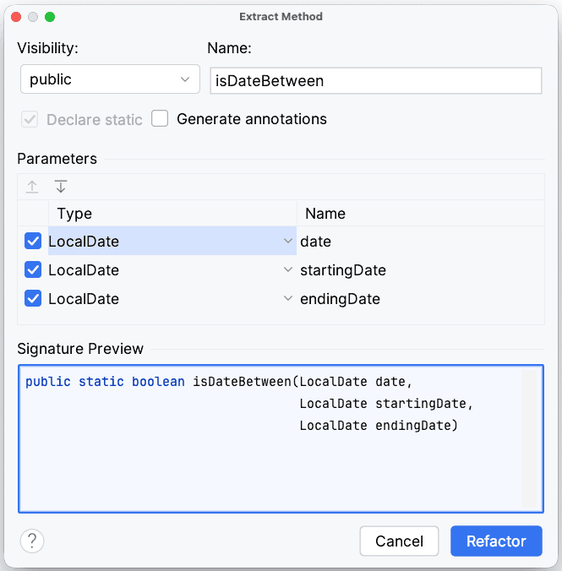Click the Cancel button
Viewport: 562px width, 571px height.
pyautogui.click(x=399, y=541)
